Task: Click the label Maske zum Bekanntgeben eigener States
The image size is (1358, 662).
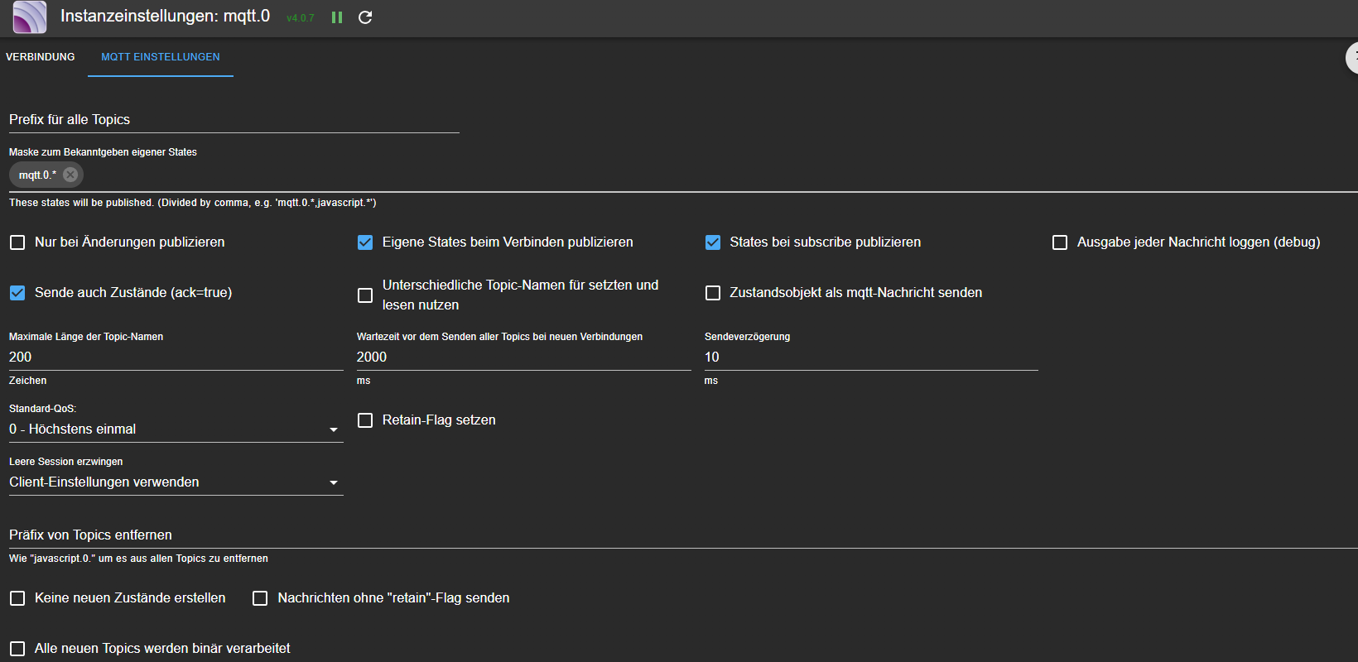Action: pos(103,152)
